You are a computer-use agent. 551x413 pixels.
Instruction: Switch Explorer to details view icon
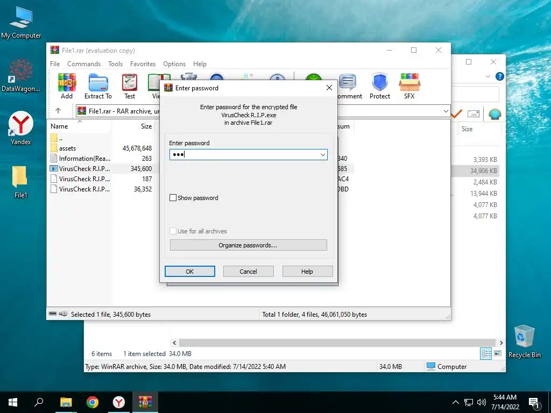pyautogui.click(x=486, y=354)
